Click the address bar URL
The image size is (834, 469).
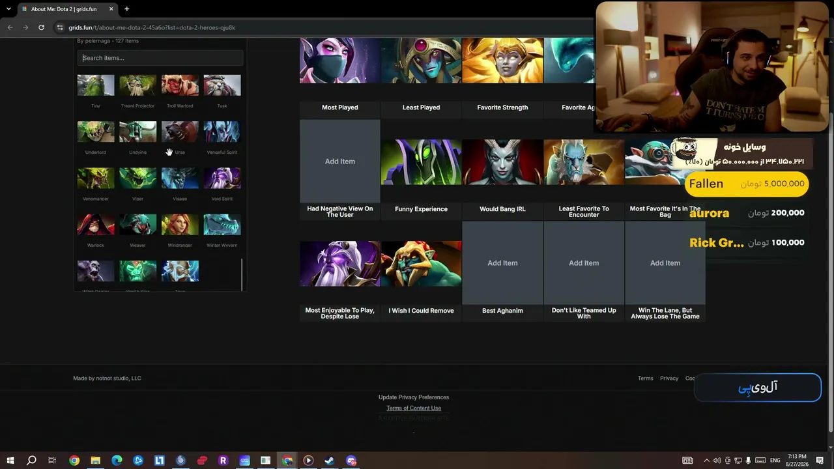point(152,27)
